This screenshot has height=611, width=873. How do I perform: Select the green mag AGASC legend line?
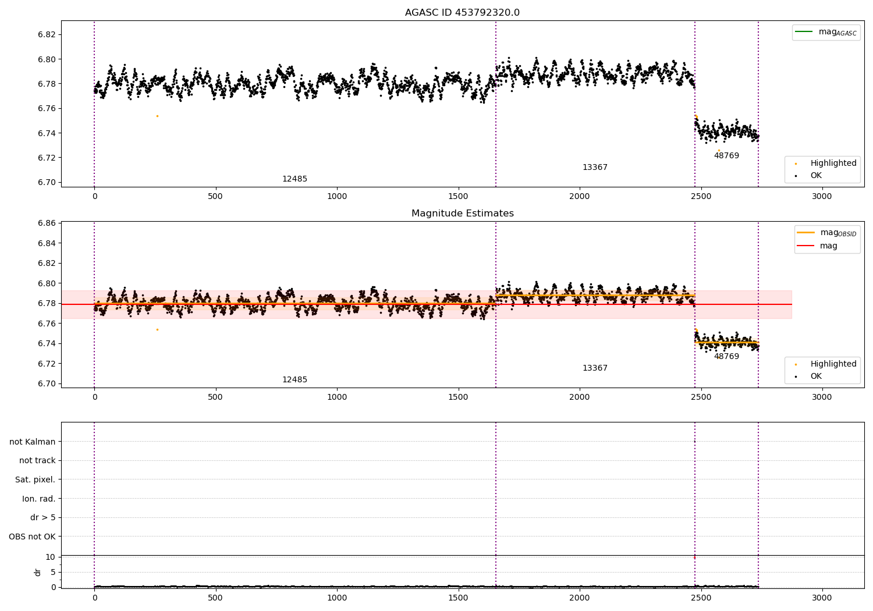(804, 32)
